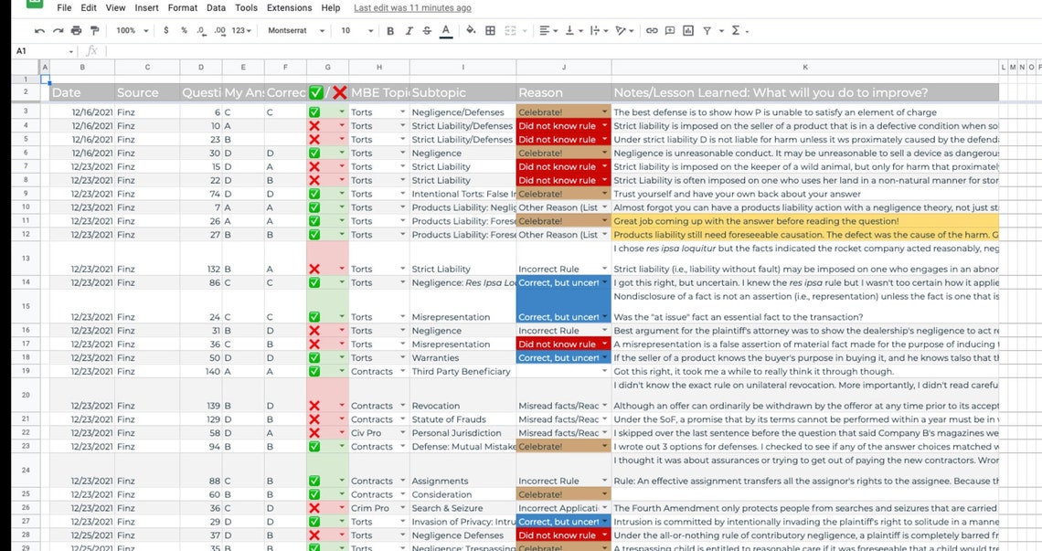
Task: Insert a comment using the toolbar icon
Action: click(x=669, y=30)
